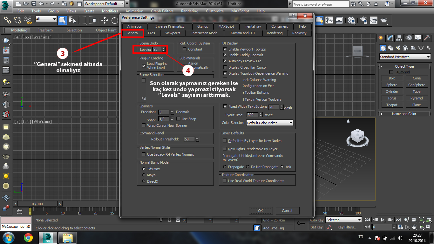Switch to the Motion command panel
Viewport: 434px width, 244px height.
coord(409,38)
